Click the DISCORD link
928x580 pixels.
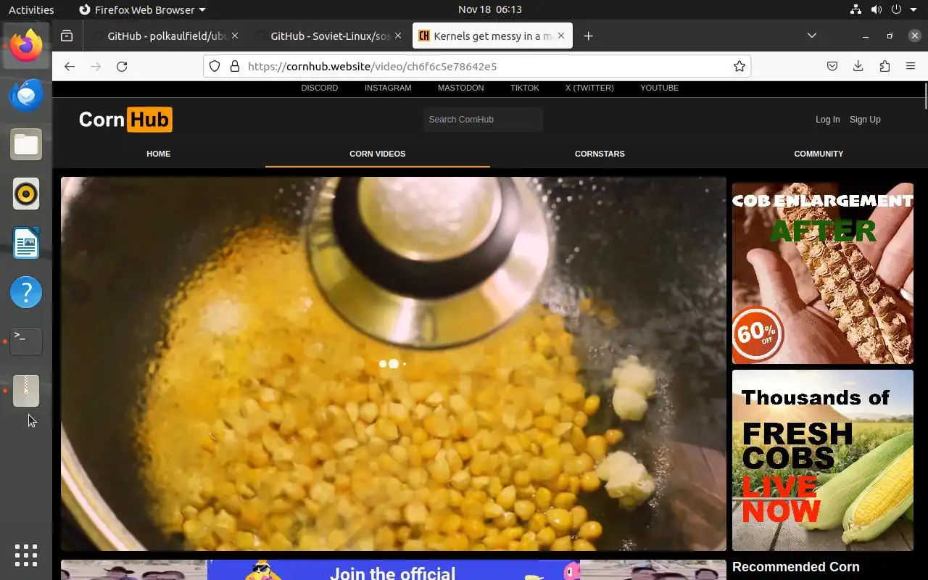point(320,88)
